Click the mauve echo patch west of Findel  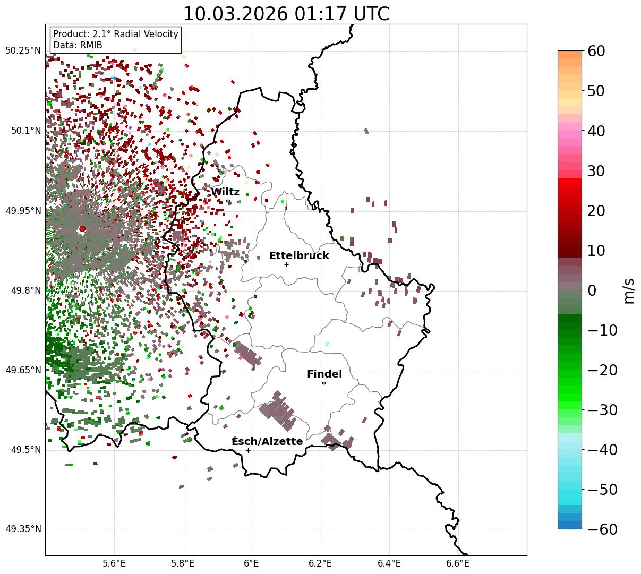pos(247,354)
